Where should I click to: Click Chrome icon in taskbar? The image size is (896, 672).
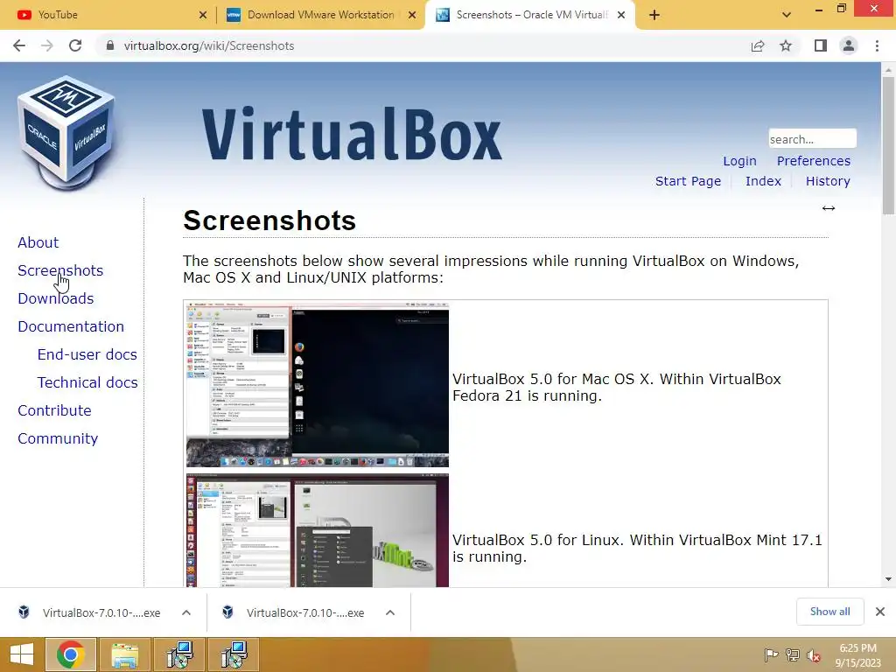pyautogui.click(x=70, y=654)
